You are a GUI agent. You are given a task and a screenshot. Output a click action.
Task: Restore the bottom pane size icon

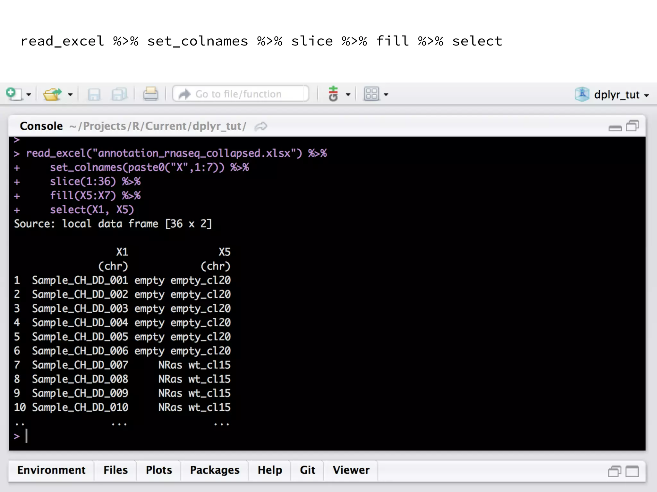click(x=615, y=471)
